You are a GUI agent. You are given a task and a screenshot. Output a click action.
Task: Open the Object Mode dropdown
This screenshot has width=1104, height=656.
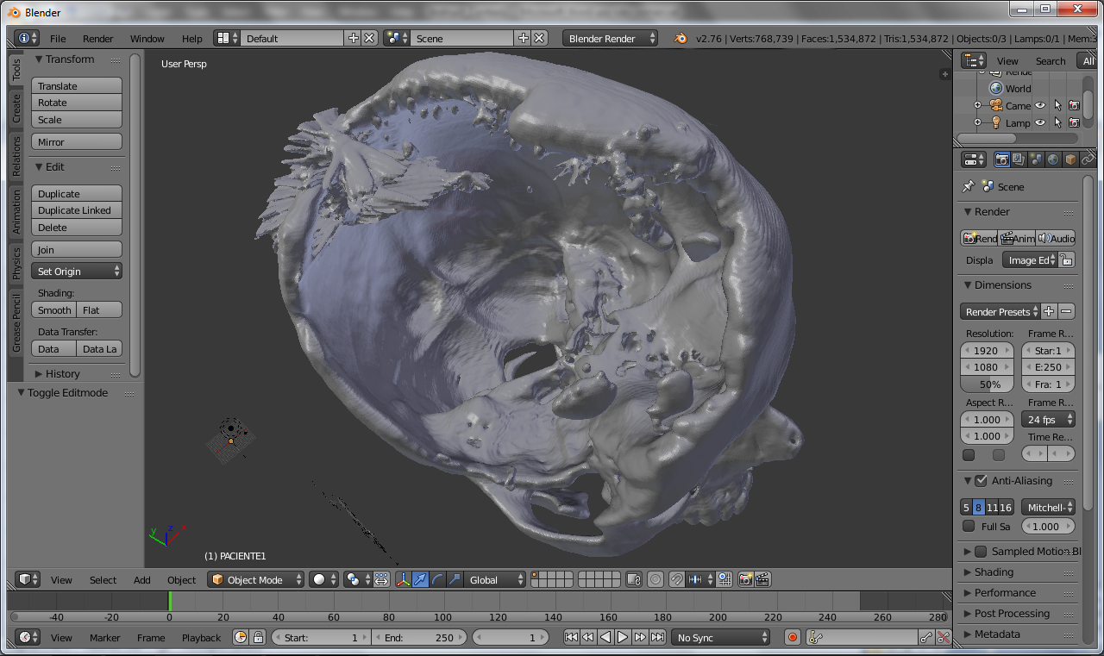pyautogui.click(x=256, y=579)
